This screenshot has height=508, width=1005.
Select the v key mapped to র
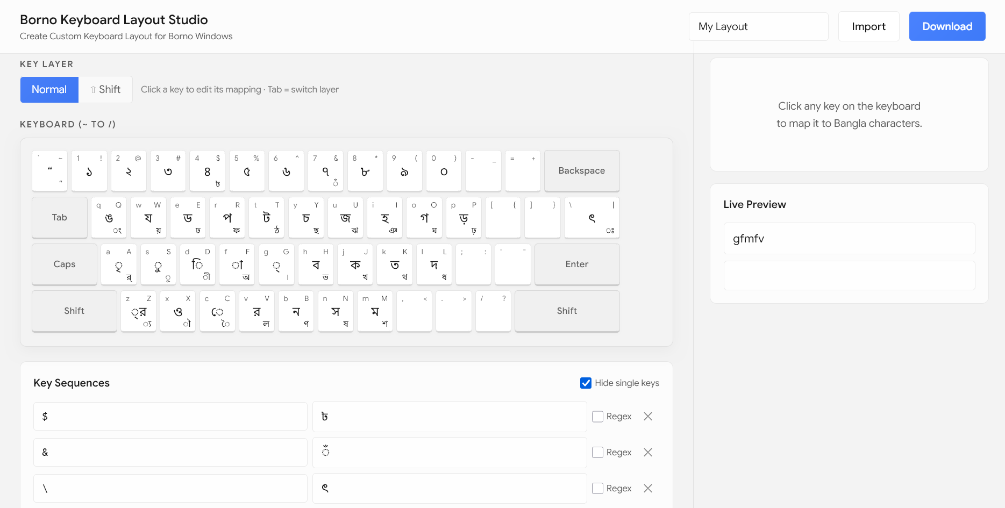(x=257, y=311)
